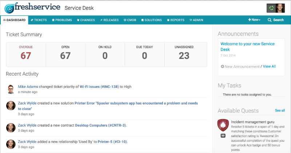Select the Reports tab
The height and width of the screenshot is (153, 291).
click(175, 20)
